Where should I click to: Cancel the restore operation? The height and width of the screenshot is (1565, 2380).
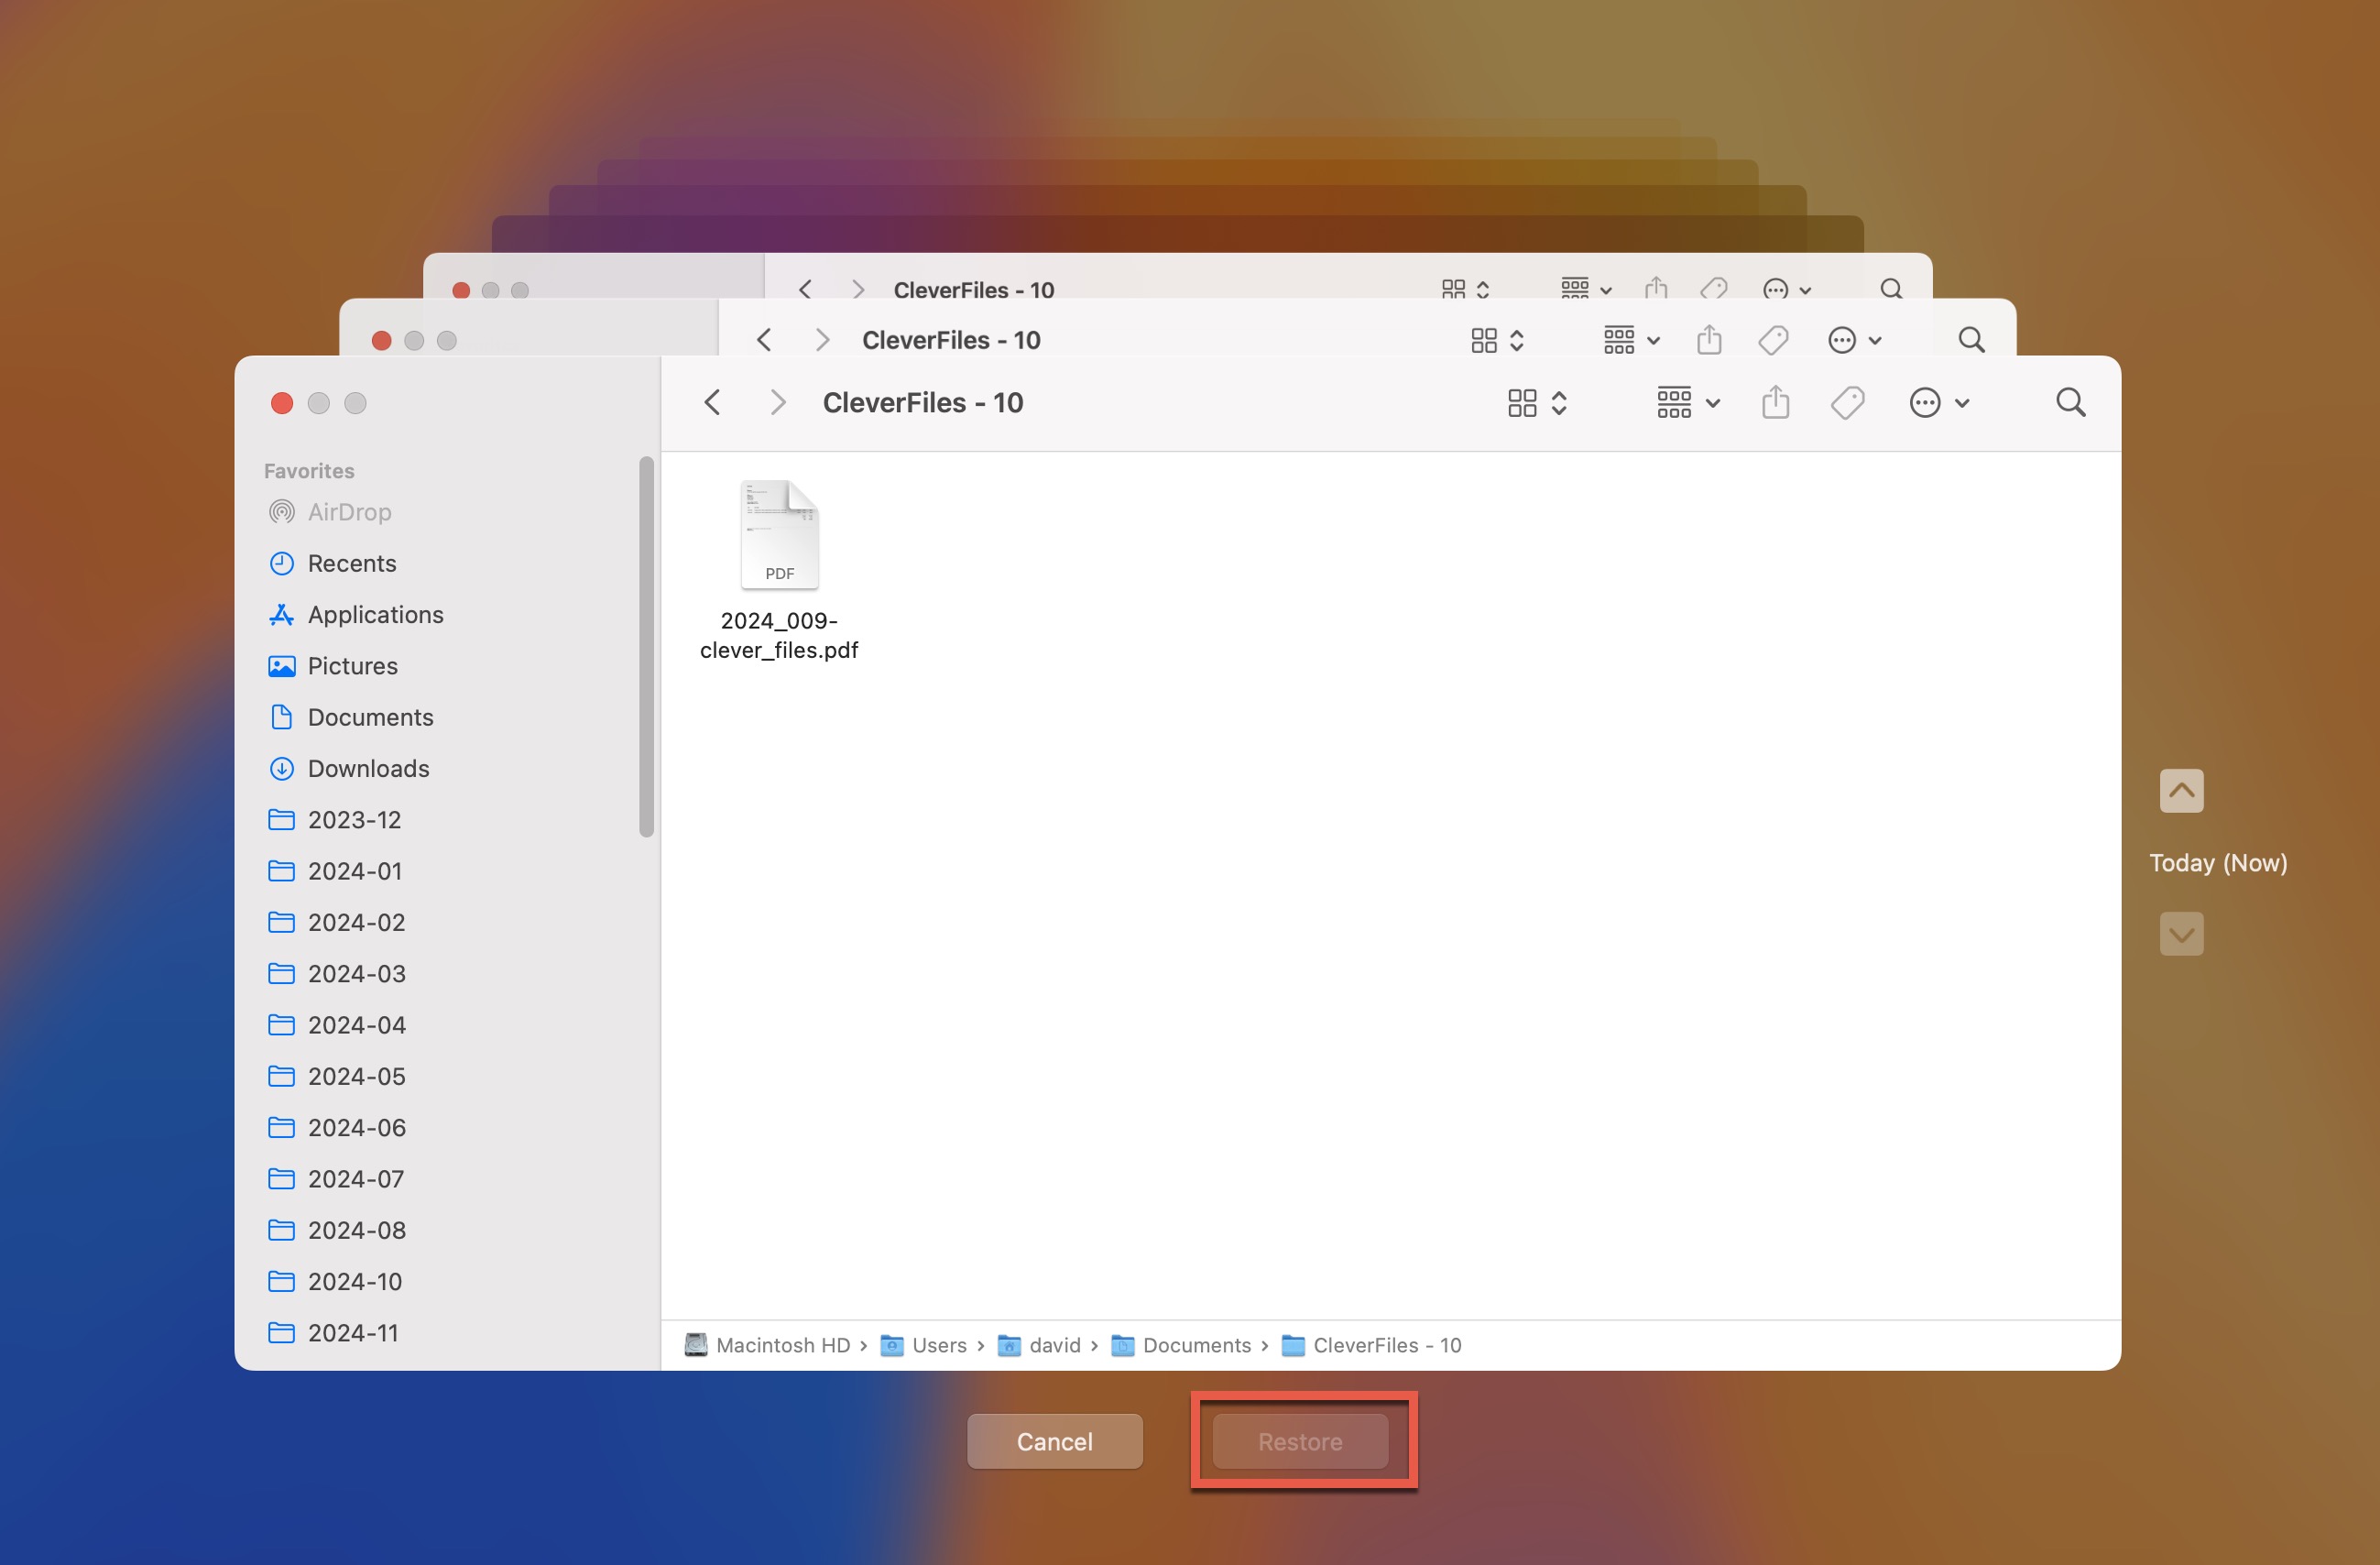(1054, 1439)
